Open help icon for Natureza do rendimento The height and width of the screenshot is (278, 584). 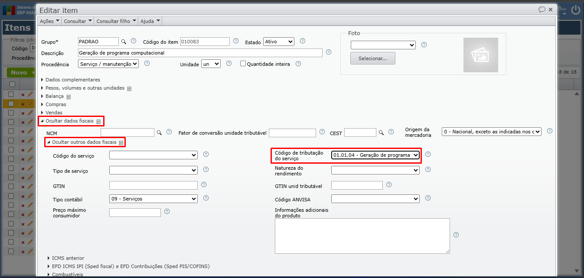tap(428, 169)
